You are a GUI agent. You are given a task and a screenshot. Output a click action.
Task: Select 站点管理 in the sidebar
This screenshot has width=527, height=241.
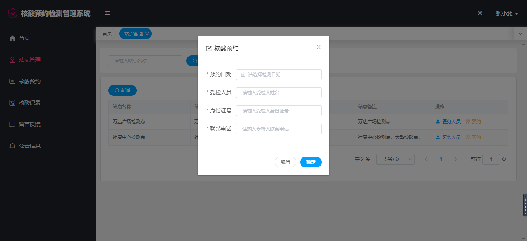click(48, 60)
